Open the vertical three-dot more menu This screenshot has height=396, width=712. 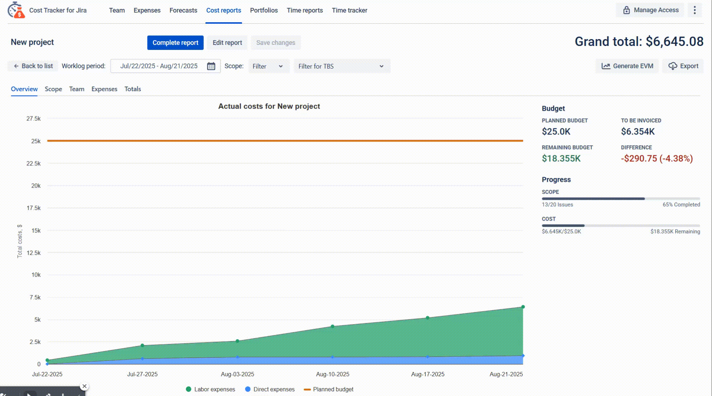pos(695,10)
